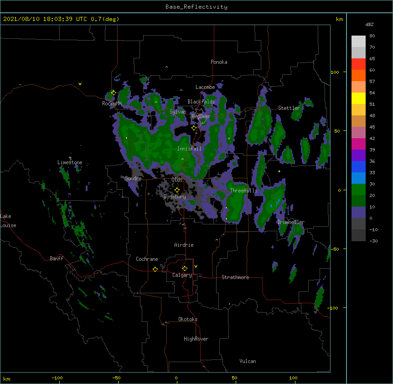Click the ThreeHills city label
This screenshot has height=384, width=393.
pyautogui.click(x=243, y=191)
